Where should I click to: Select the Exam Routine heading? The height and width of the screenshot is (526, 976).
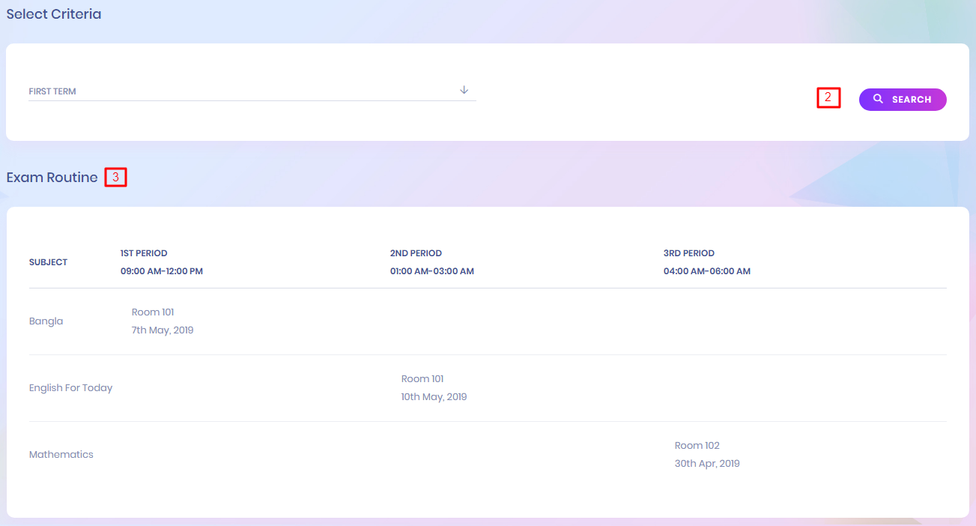click(x=52, y=178)
